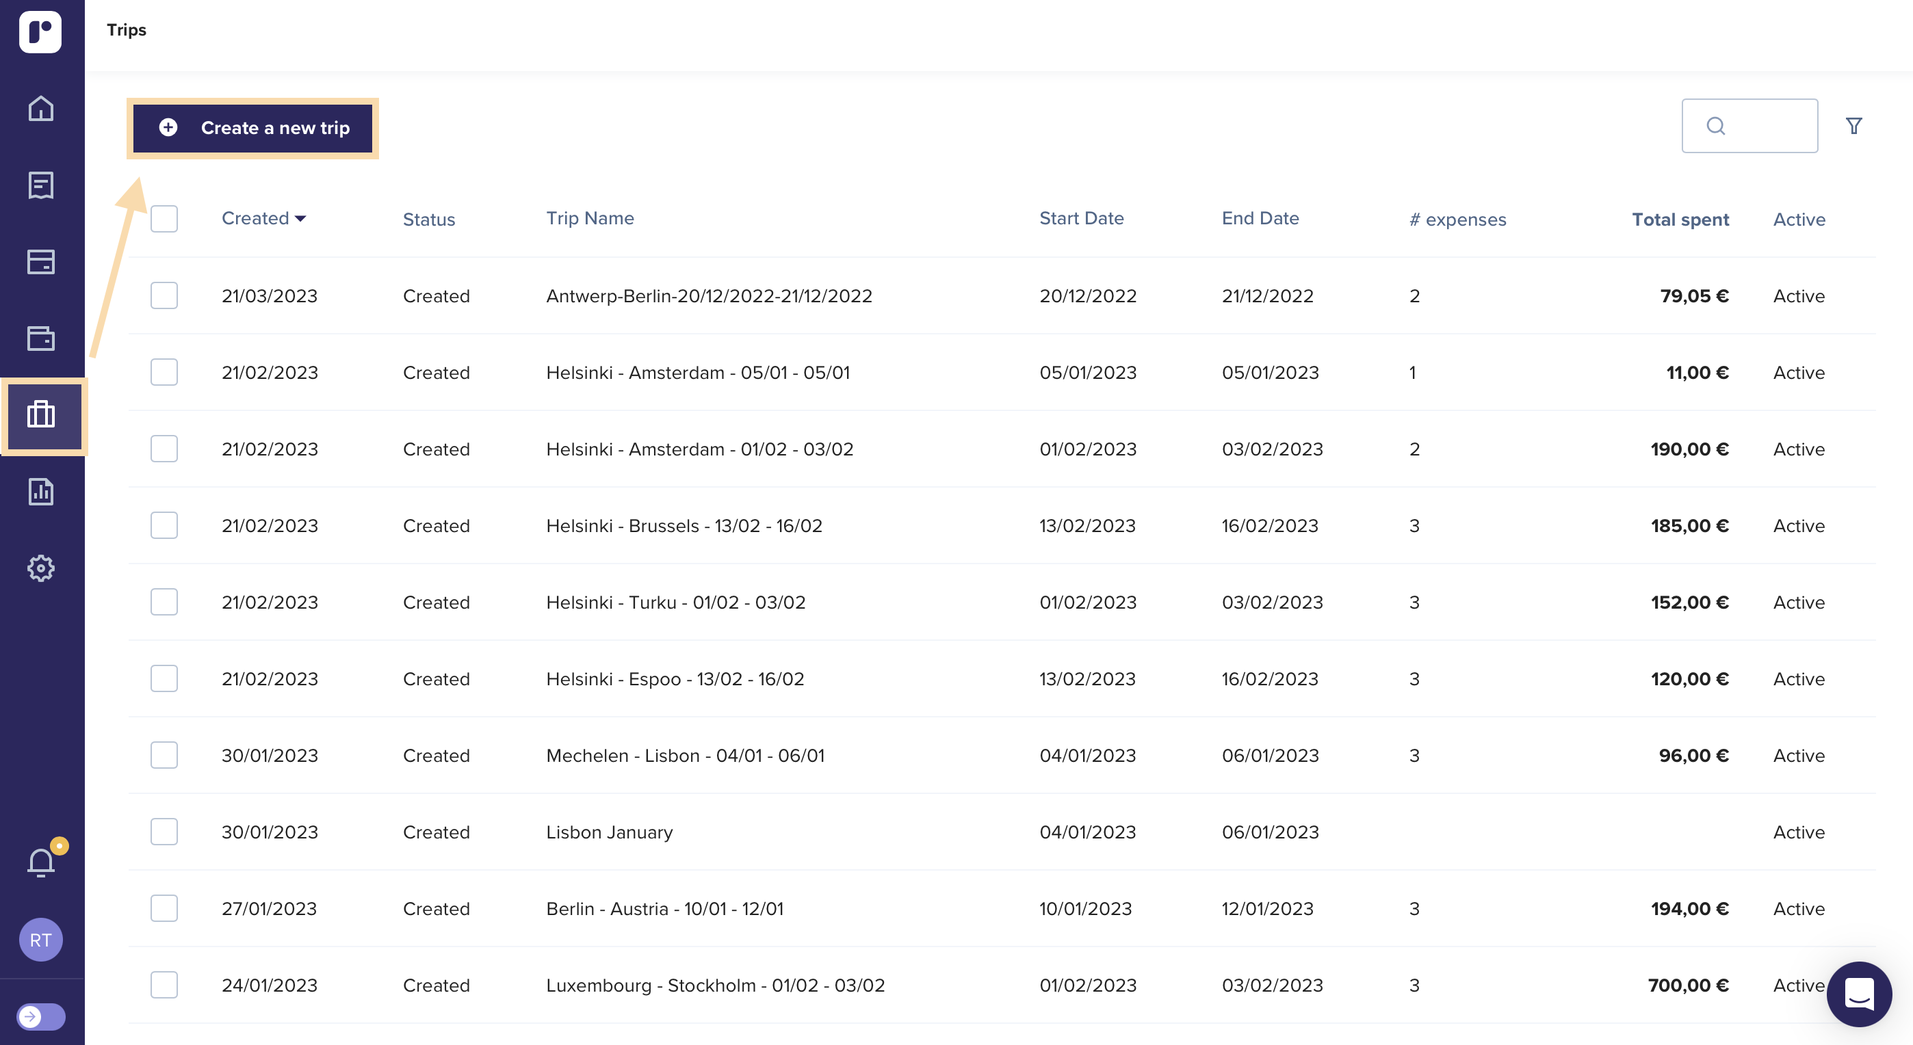
Task: Select the Berlin - Austria trip checkbox
Action: click(164, 908)
